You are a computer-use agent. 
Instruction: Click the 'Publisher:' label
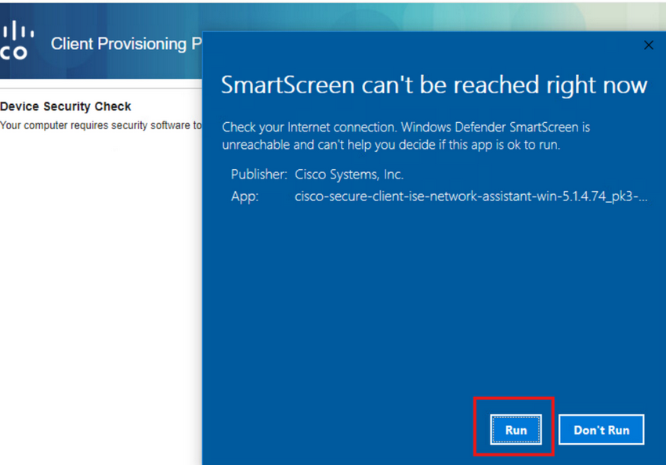click(x=259, y=175)
